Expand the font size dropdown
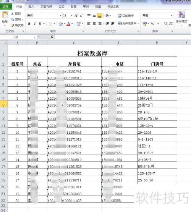This screenshot has width=191, height=212. 71,16
